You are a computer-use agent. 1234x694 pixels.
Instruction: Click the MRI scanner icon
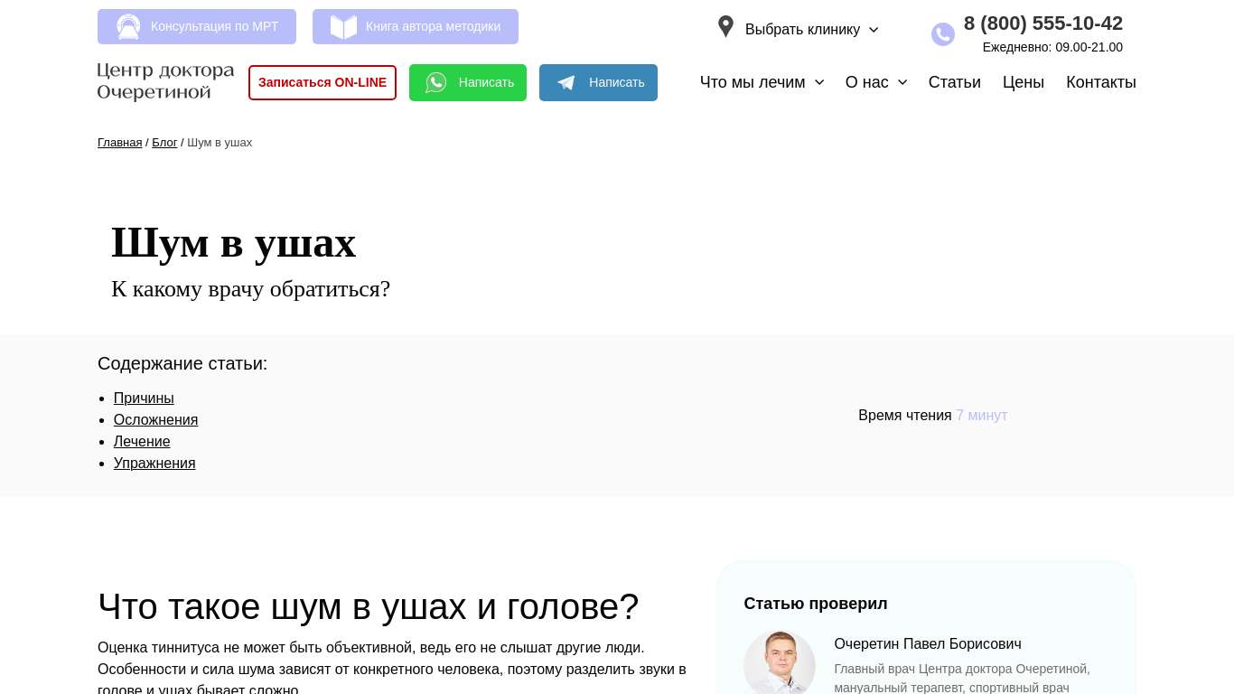(128, 27)
